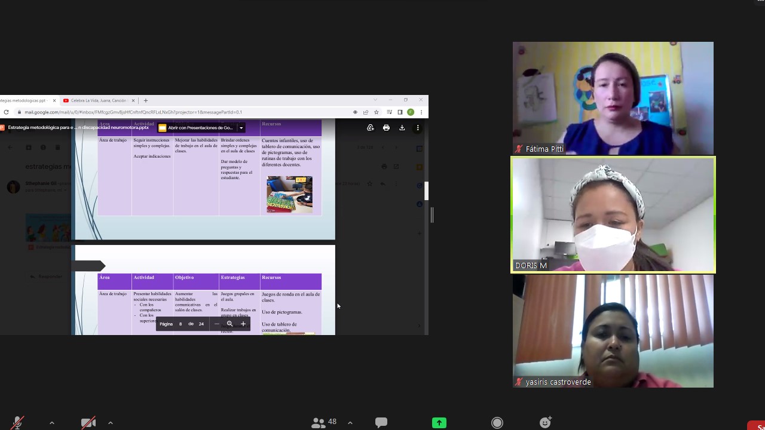This screenshot has width=765, height=430.
Task: Add the file to Google Drive
Action: (x=371, y=128)
